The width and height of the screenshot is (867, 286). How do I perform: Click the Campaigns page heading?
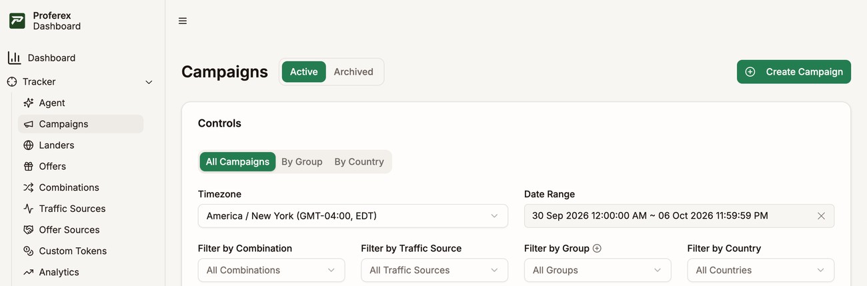225,72
